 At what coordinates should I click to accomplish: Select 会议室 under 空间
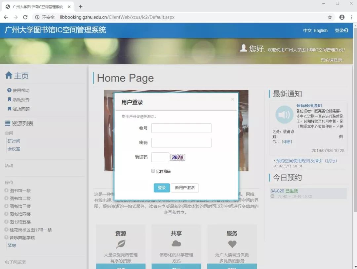[x=14, y=149]
